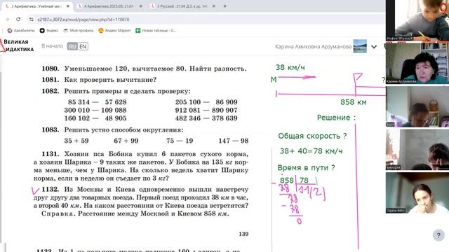Open the Мой профиль bookmark

tap(79, 30)
